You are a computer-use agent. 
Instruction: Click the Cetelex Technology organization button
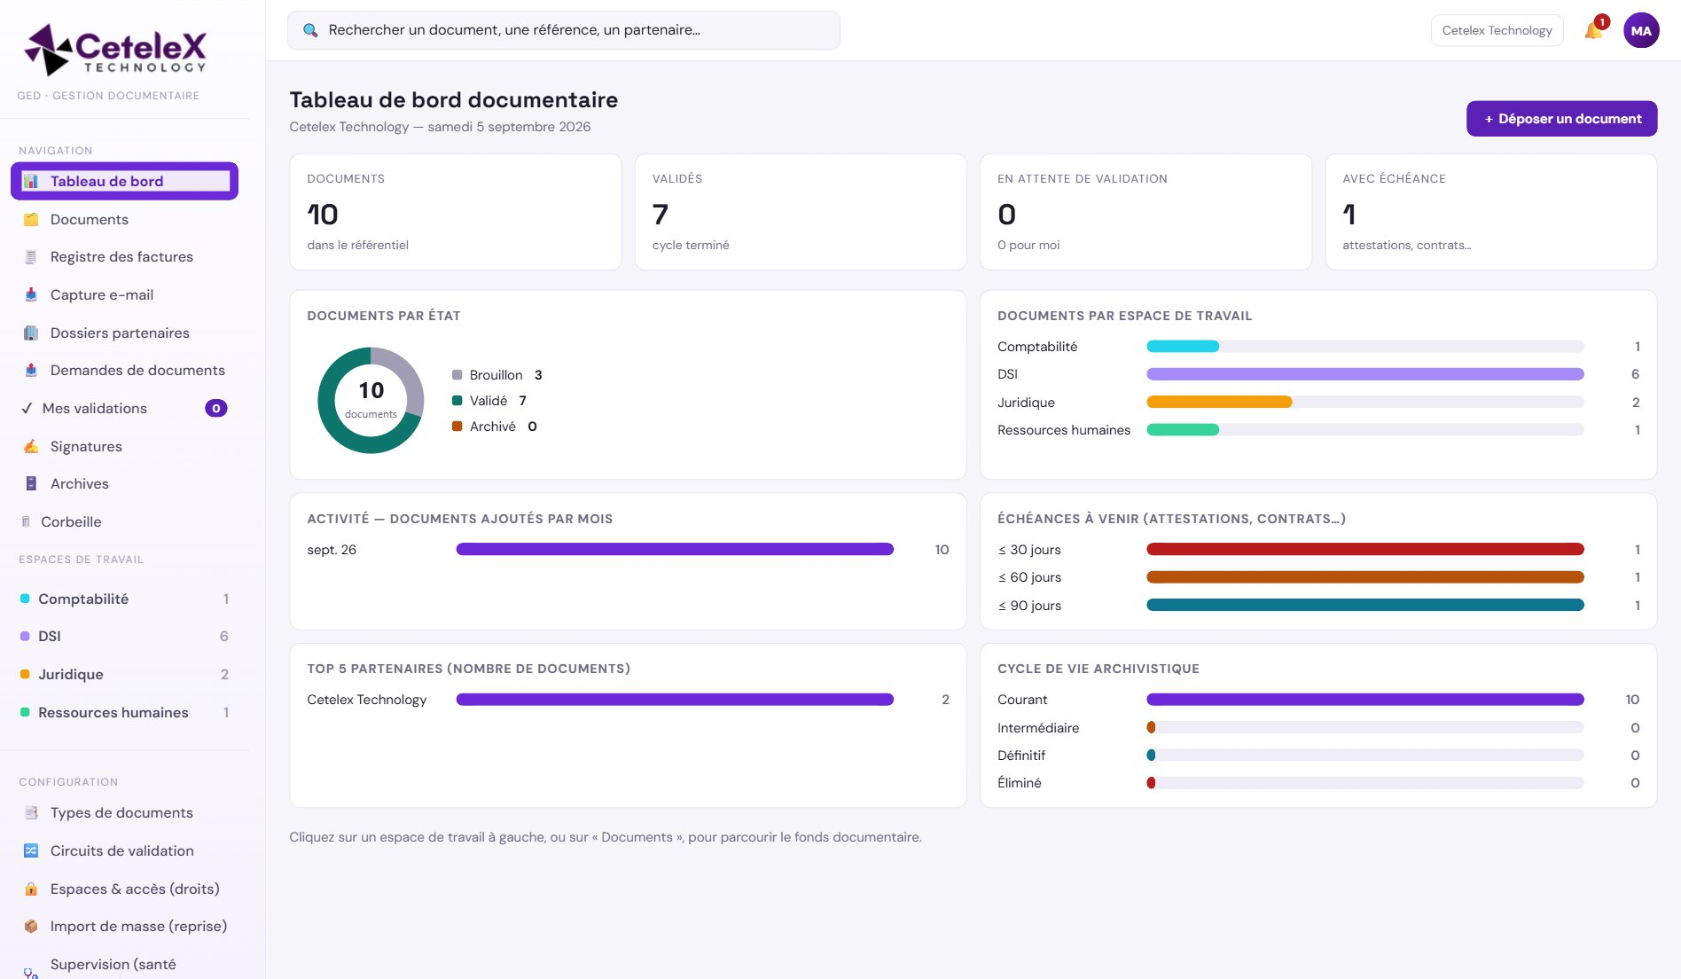[1497, 30]
